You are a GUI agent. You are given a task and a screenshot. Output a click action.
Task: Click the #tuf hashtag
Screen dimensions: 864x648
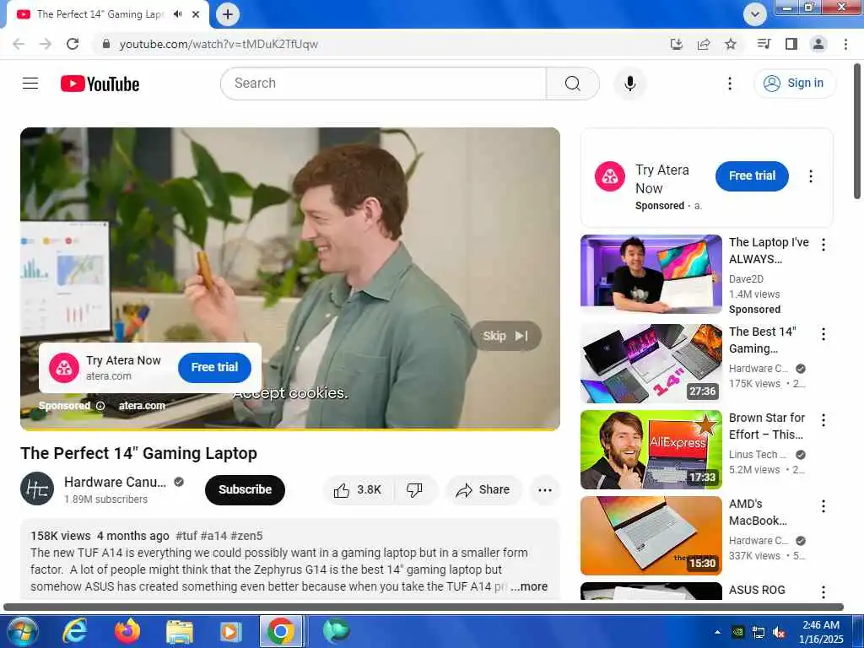[x=186, y=536]
